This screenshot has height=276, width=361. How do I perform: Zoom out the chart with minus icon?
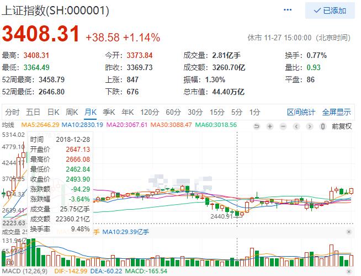pos(283,126)
